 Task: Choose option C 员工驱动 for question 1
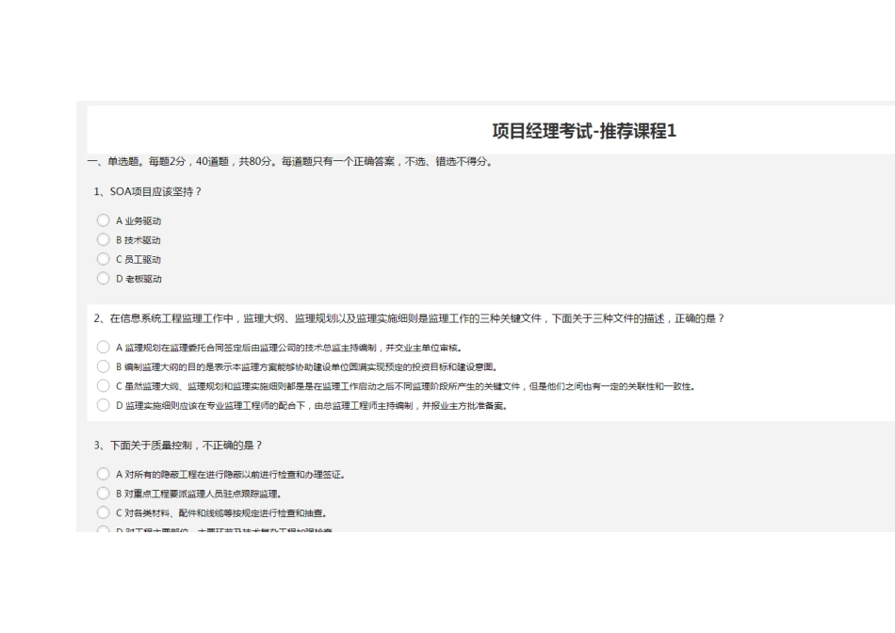[104, 259]
